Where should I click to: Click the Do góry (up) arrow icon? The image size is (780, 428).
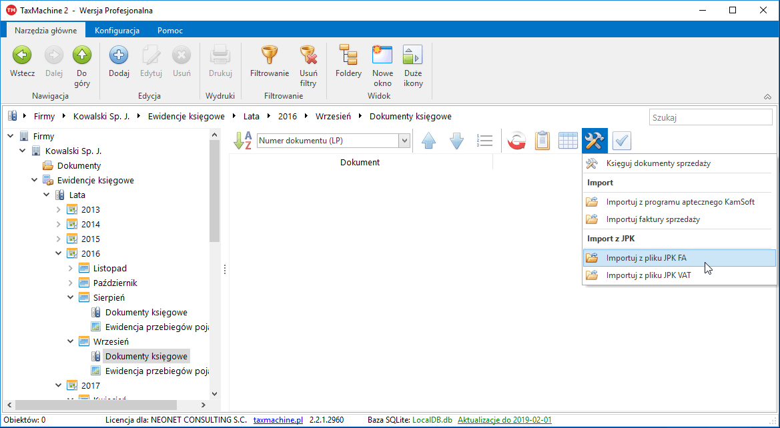(82, 56)
